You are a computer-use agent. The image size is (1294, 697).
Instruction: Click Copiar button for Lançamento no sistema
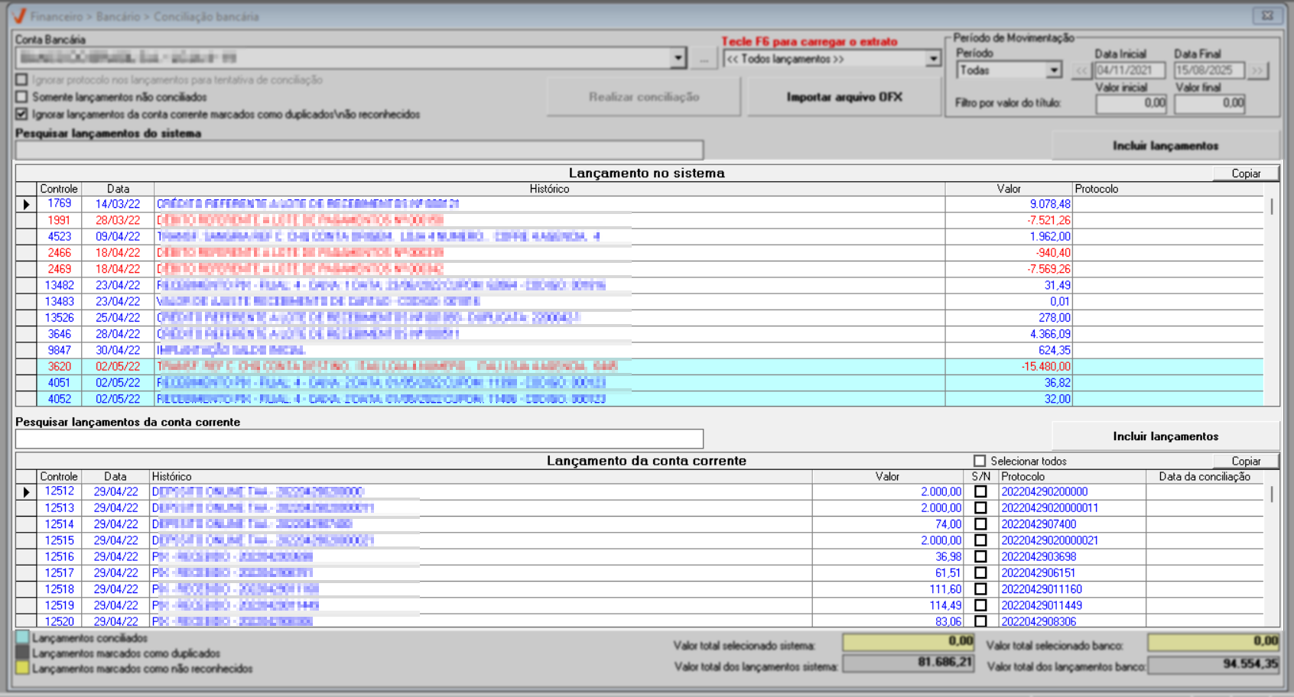pyautogui.click(x=1245, y=173)
